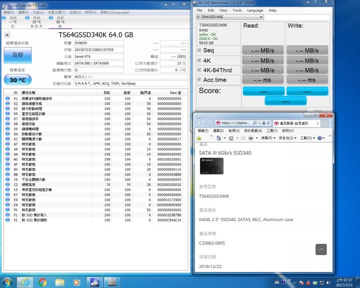Refresh the Transcend page in Internet Explorer
Viewport: 360px width, 288px height.
click(x=268, y=123)
